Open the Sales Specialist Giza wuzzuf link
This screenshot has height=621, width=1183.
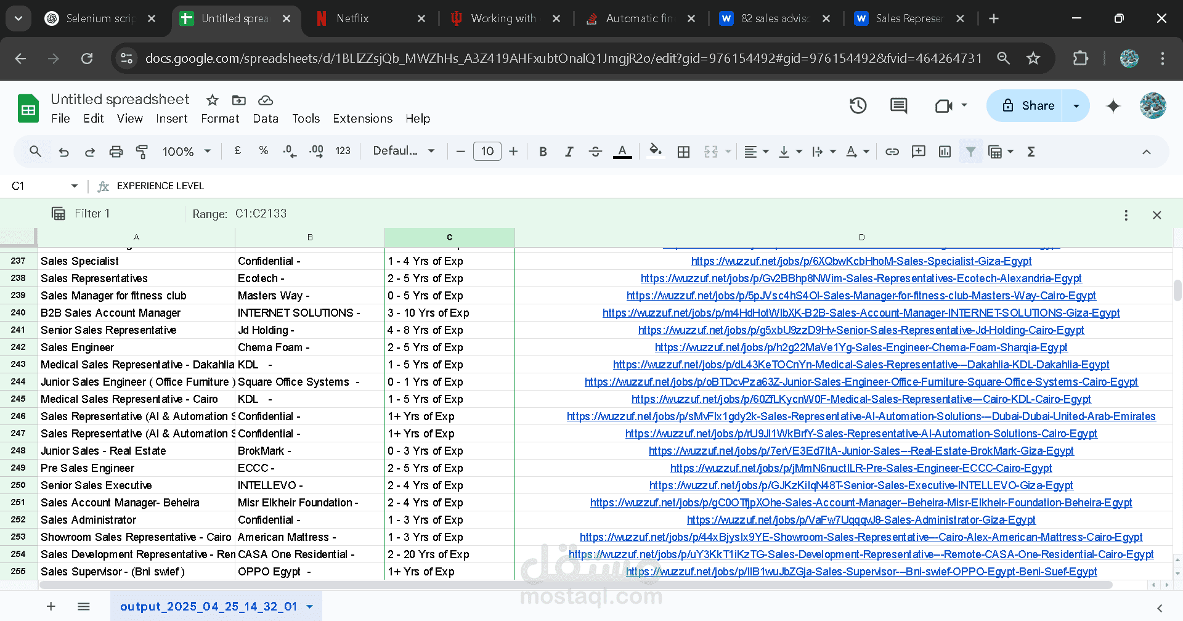861,261
